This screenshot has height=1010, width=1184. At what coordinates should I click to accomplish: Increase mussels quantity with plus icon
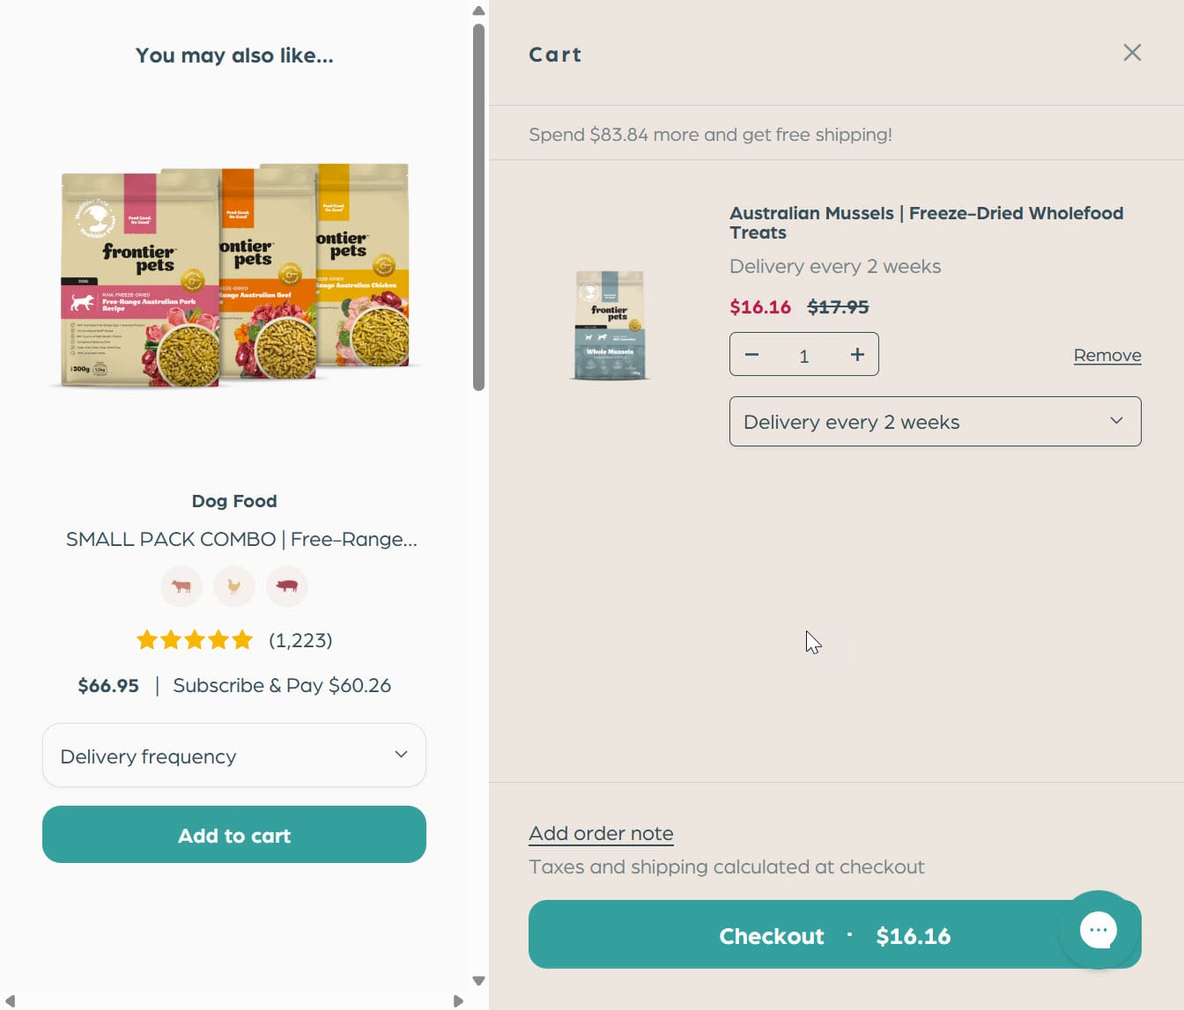coord(857,355)
